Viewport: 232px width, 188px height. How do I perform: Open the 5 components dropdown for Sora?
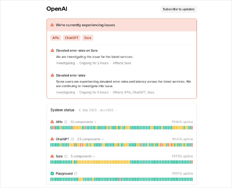pyautogui.click(x=83, y=156)
